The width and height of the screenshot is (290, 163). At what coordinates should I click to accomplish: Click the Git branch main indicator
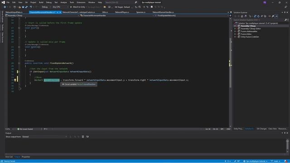[275, 161]
